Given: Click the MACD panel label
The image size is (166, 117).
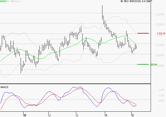Looking at the screenshot, I should [5, 87].
